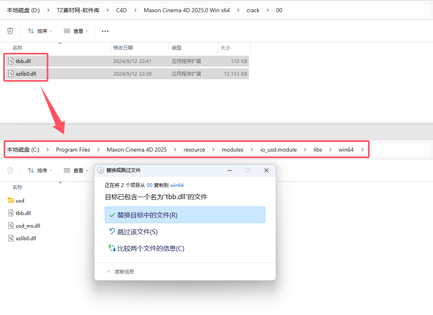Click the win64 breadcrumb segment
This screenshot has height=315, width=433.
pyautogui.click(x=346, y=150)
